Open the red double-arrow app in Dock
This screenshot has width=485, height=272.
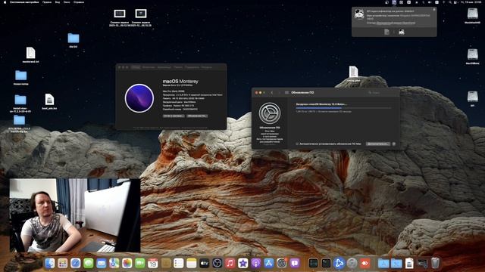365,263
